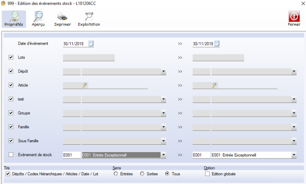The image size is (306, 184).
Task: Select the Entrées radio button
Action: [x=116, y=174]
